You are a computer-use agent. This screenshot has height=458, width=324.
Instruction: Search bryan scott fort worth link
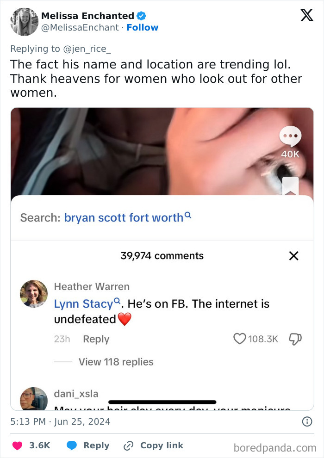coord(124,217)
